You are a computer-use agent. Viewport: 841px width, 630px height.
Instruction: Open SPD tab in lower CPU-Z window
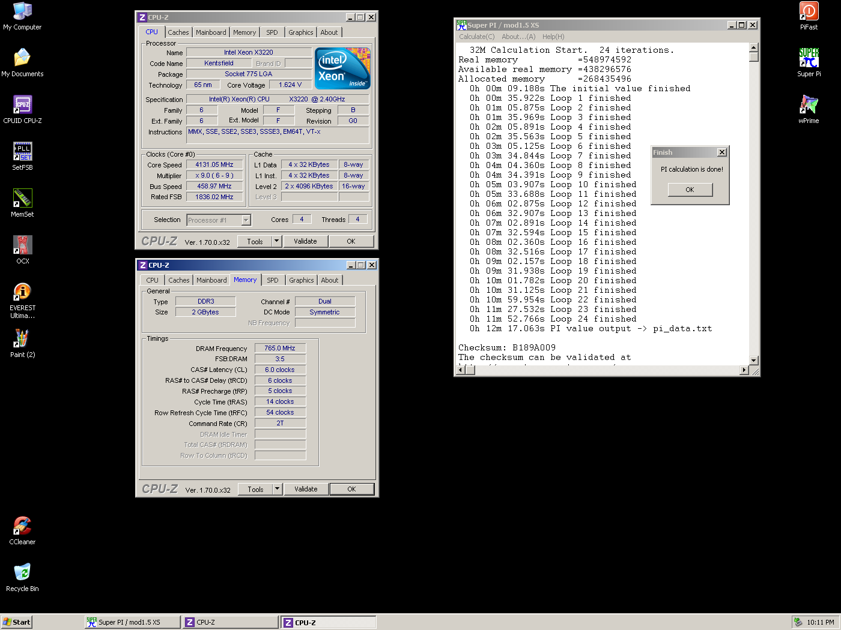pyautogui.click(x=273, y=280)
